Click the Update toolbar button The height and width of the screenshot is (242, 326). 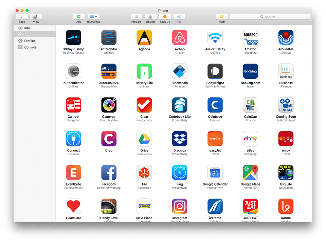(x=150, y=17)
